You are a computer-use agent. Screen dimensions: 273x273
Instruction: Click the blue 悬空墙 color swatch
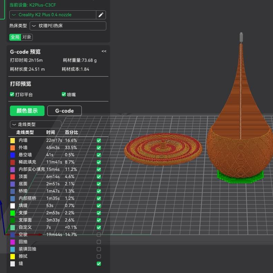(12, 155)
